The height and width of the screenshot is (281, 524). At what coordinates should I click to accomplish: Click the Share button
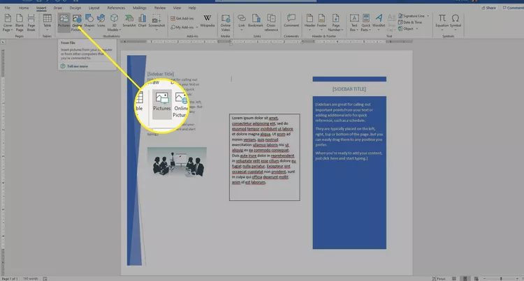pos(489,8)
